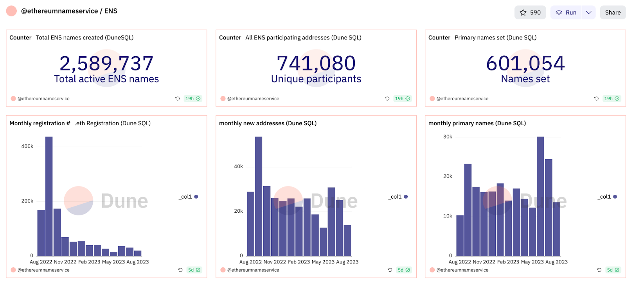Refresh the Total ENS names counter
This screenshot has width=626, height=281.
click(177, 99)
